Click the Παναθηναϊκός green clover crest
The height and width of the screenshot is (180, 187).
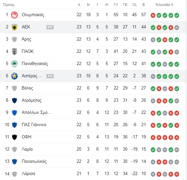click(15, 64)
